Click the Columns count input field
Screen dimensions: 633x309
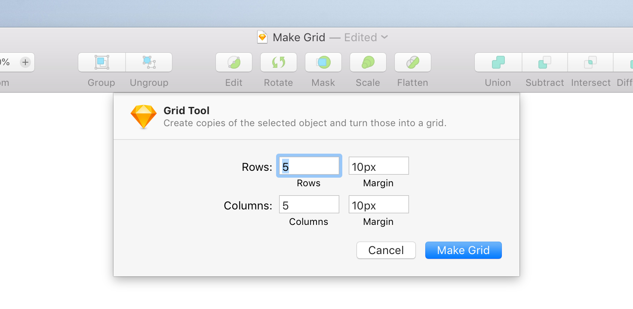tap(309, 204)
